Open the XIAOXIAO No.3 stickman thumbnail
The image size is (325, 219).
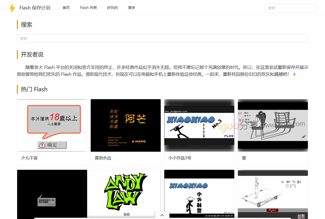pos(199,125)
